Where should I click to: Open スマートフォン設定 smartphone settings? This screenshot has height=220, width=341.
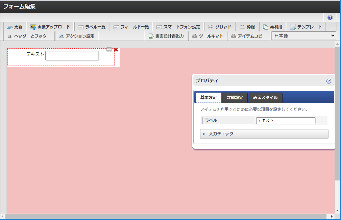point(178,27)
